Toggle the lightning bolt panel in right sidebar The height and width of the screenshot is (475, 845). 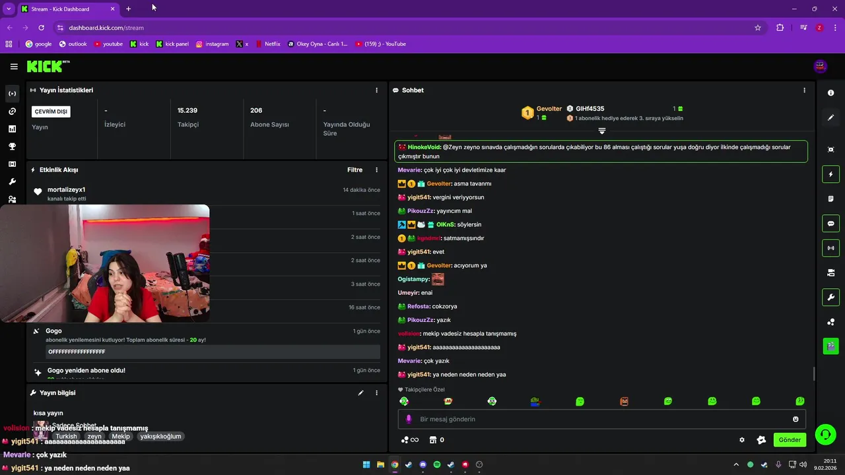coord(831,174)
